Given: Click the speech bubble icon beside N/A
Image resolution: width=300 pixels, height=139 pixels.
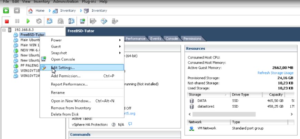Looking at the screenshot, I should point(130,124).
